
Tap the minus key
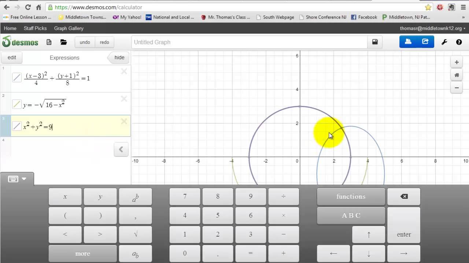284,235
